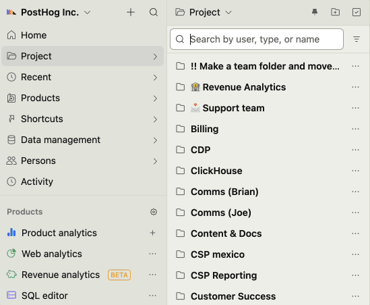Open more options for CSP Reporting folder
The width and height of the screenshot is (370, 305).
355,275
